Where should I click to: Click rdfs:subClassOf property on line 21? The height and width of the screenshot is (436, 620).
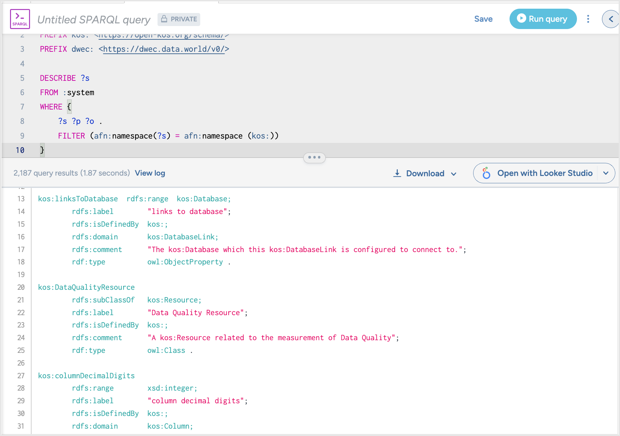(103, 300)
